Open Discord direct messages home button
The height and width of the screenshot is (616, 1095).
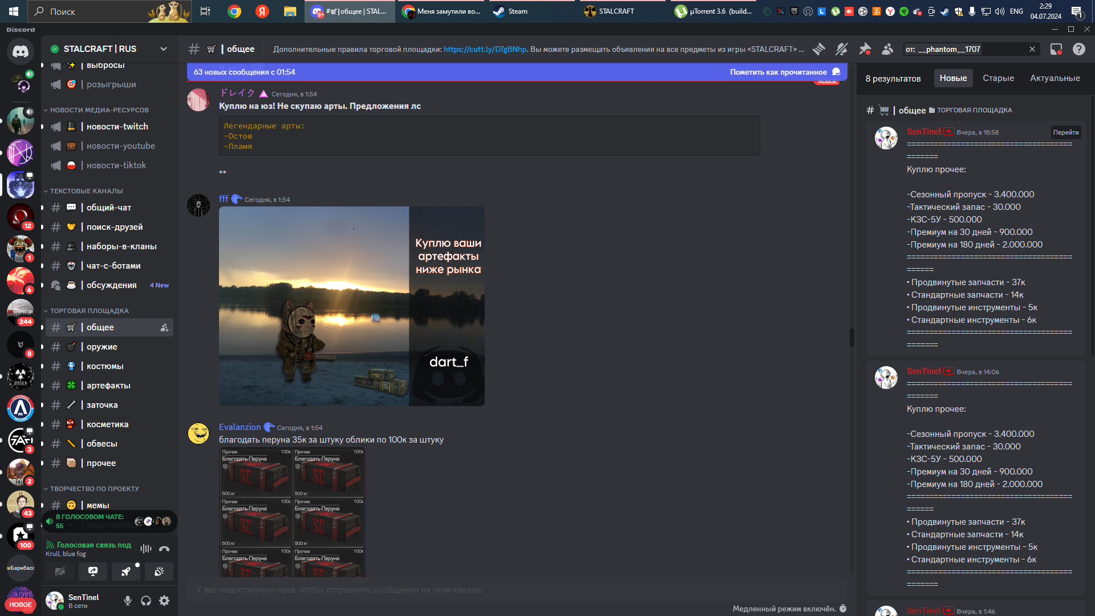[21, 51]
